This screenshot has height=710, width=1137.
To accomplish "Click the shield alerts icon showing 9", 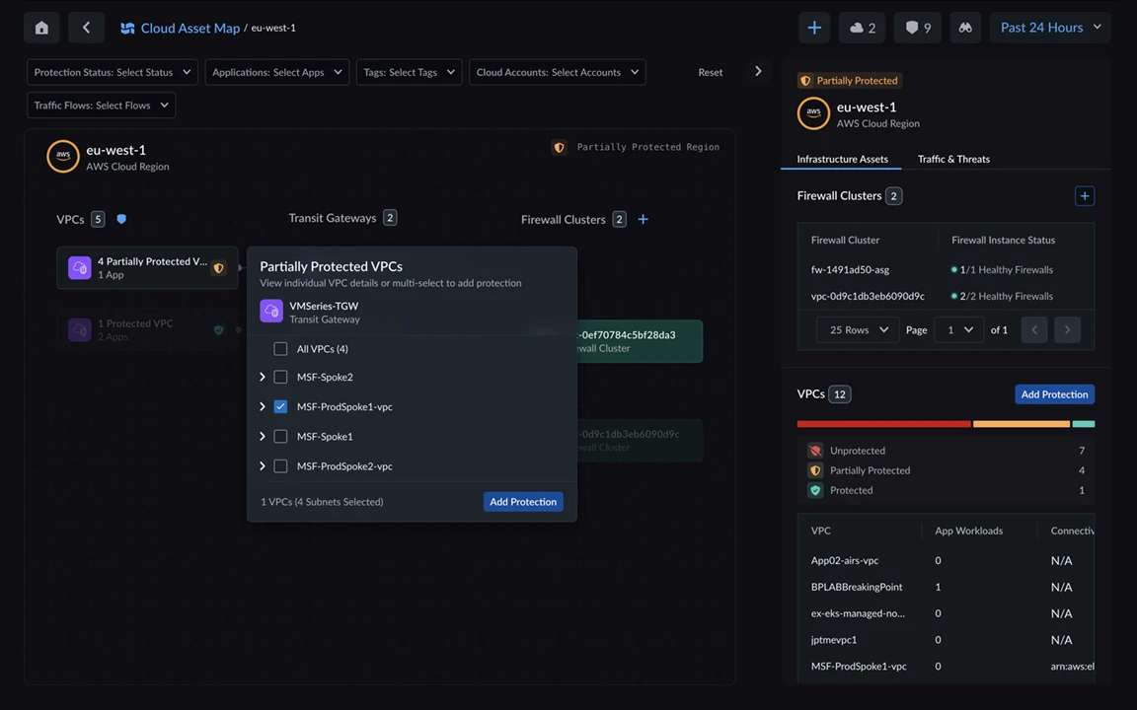I will 917,27.
